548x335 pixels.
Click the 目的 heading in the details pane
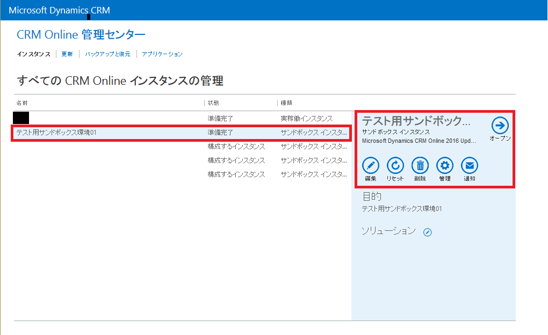pyautogui.click(x=372, y=196)
